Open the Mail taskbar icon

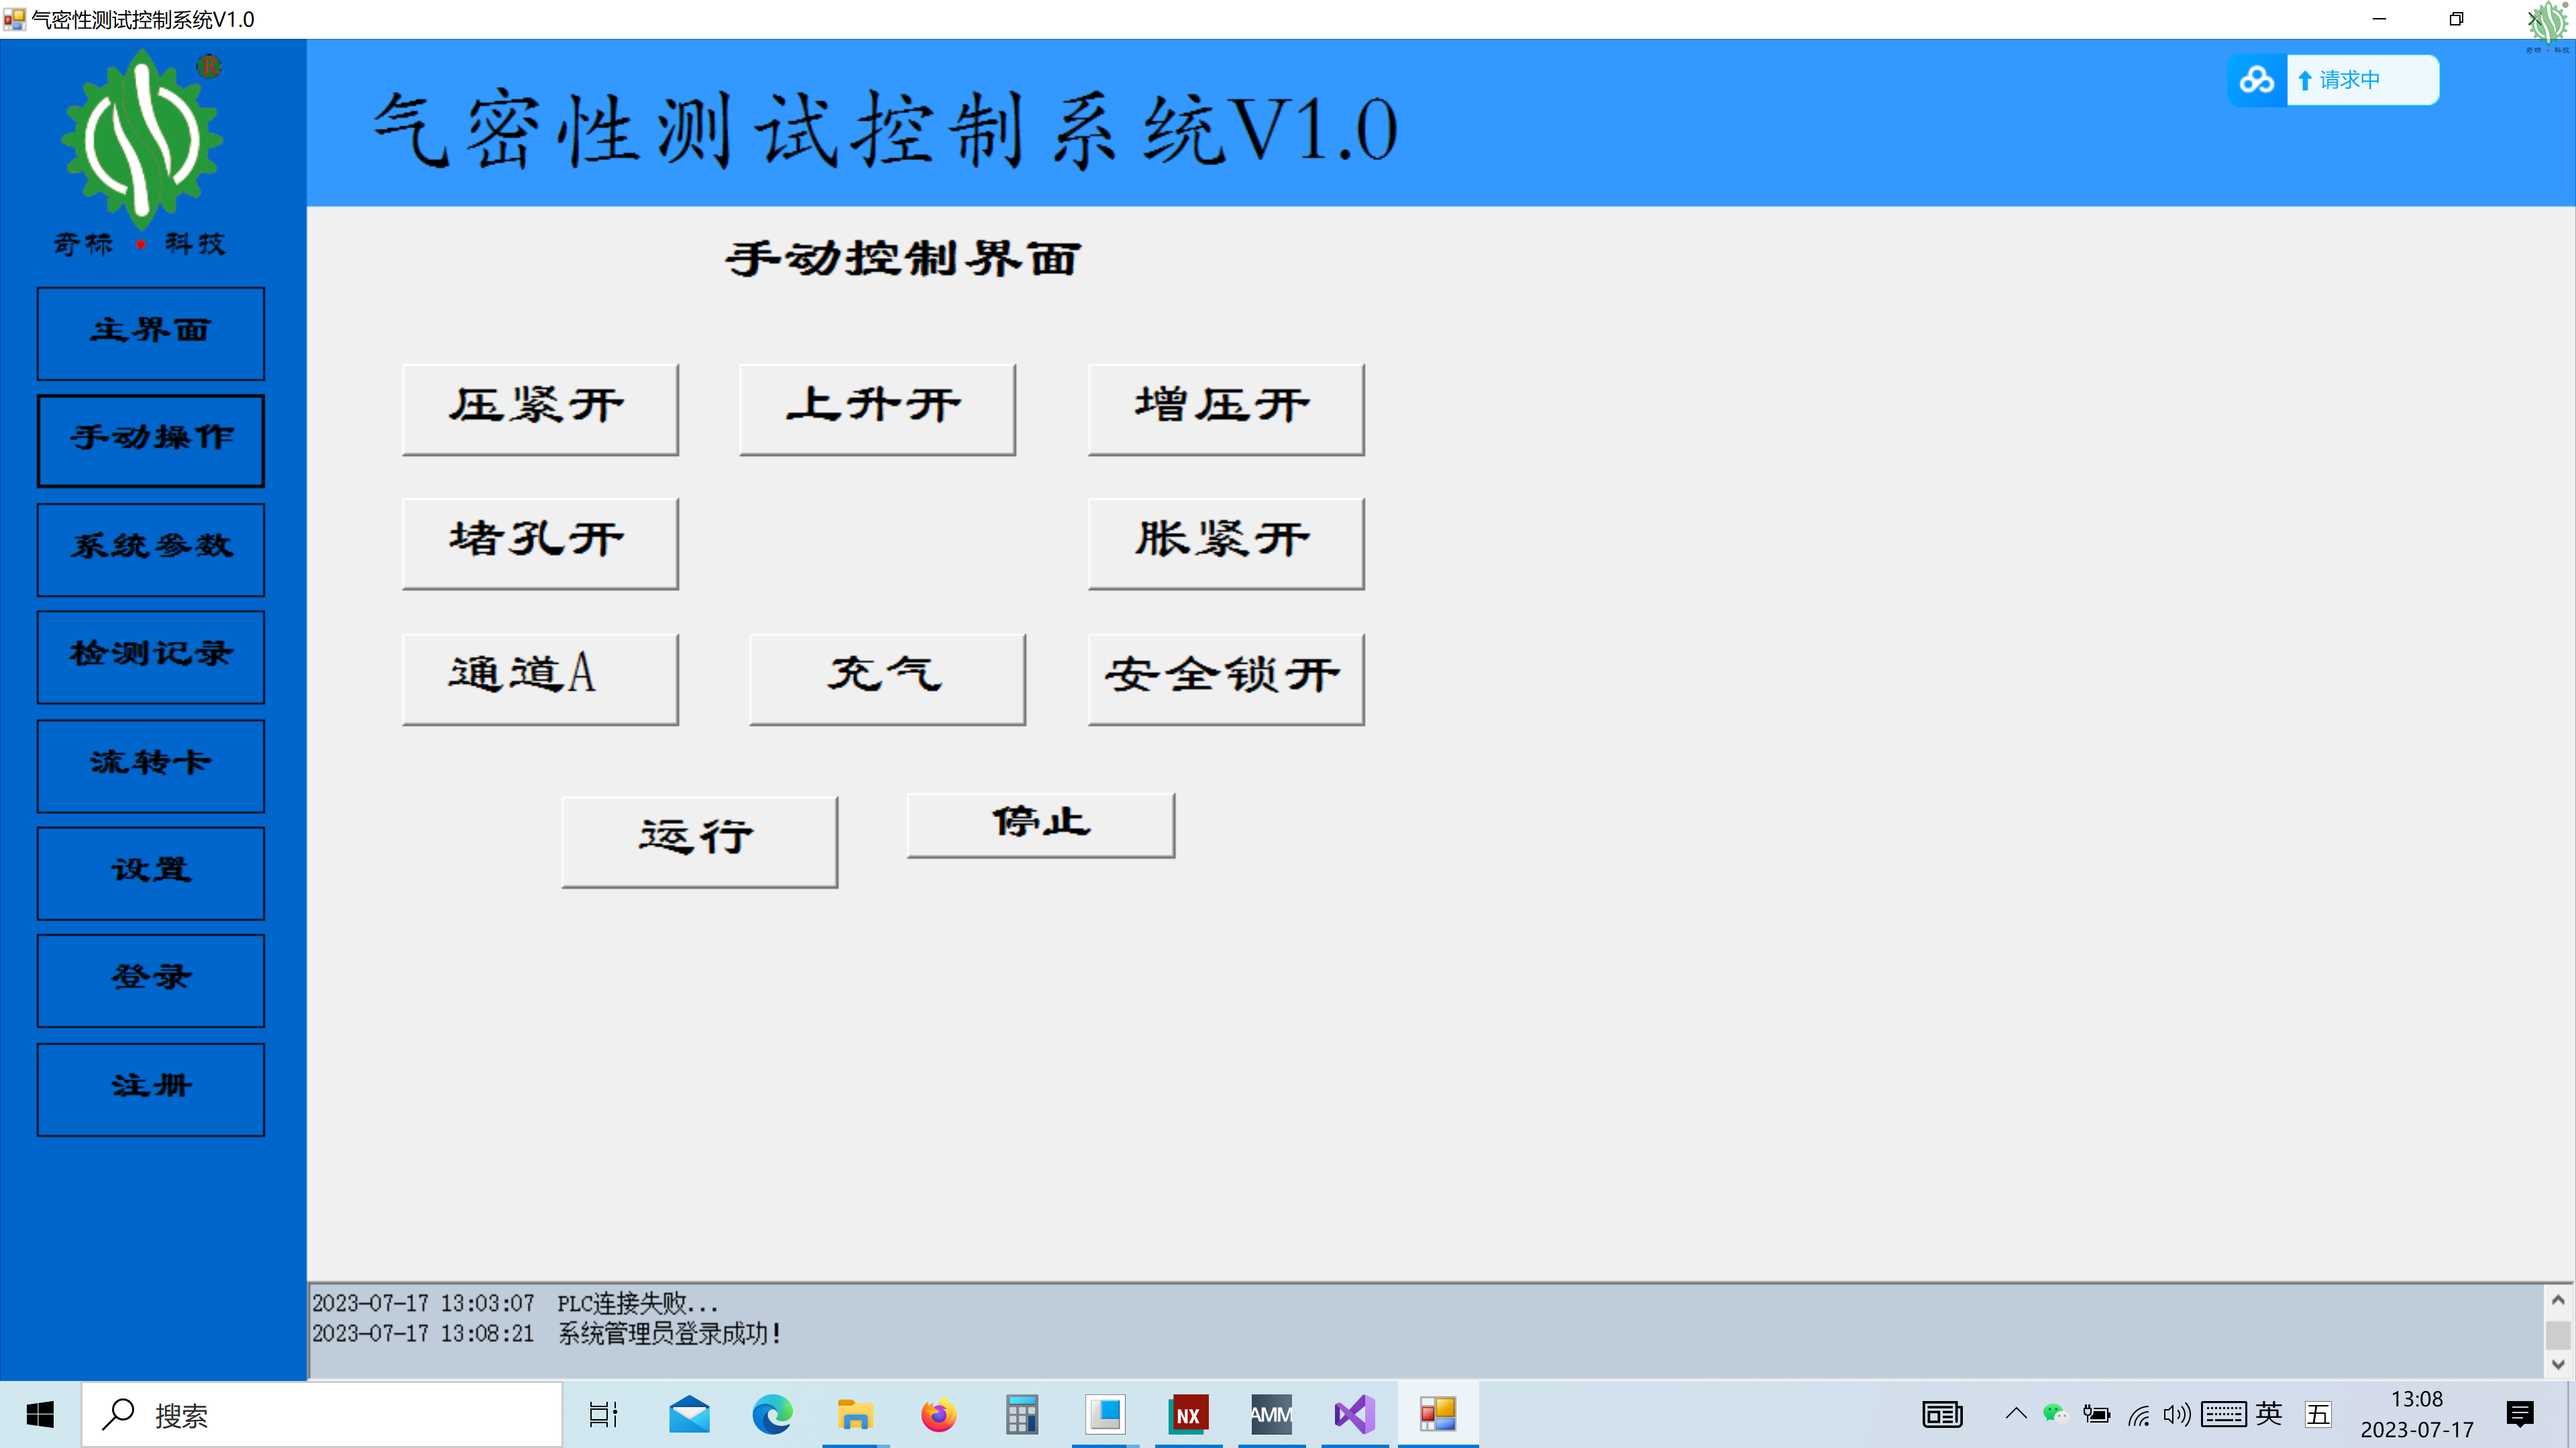(689, 1414)
